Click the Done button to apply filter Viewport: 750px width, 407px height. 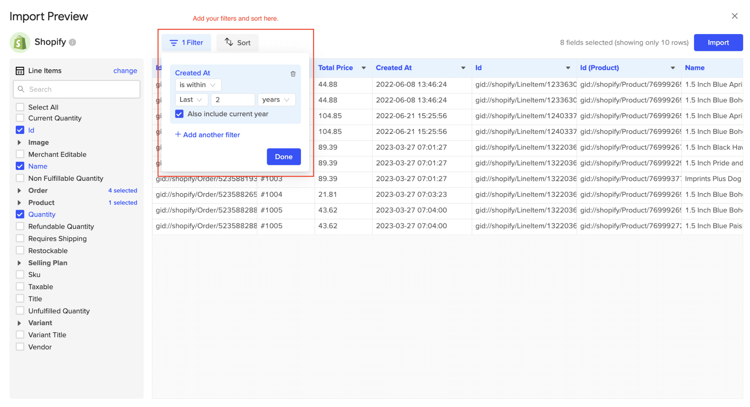pos(283,156)
